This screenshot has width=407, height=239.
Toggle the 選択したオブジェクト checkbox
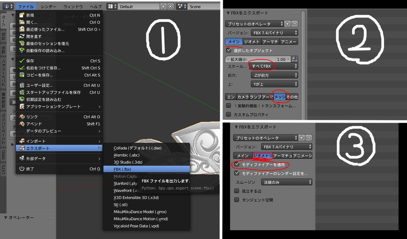click(x=228, y=50)
